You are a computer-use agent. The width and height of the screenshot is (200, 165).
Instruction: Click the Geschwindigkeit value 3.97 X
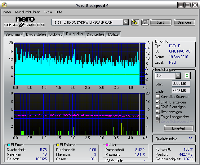tap(188, 159)
